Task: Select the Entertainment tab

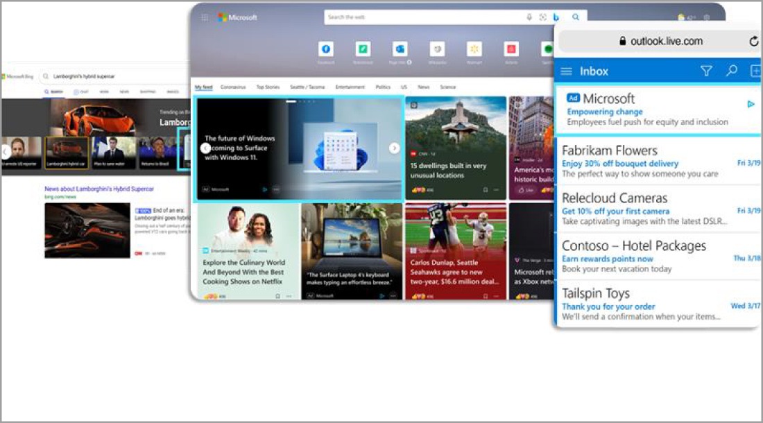Action: (x=350, y=87)
